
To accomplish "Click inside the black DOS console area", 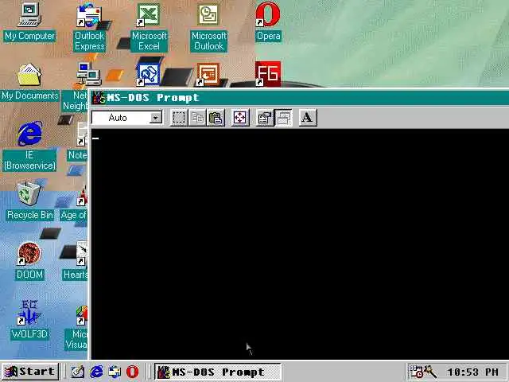I will coord(300,244).
